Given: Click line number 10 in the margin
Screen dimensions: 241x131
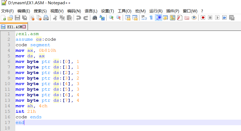Looking at the screenshot, I should [7, 84].
